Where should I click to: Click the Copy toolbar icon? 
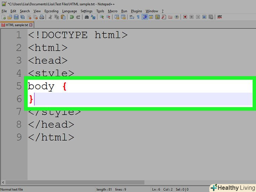click(x=57, y=17)
